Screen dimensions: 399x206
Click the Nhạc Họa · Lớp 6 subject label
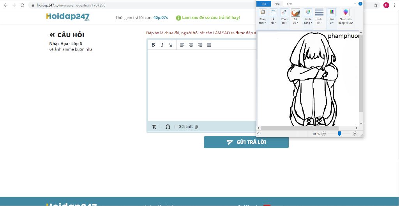click(65, 44)
